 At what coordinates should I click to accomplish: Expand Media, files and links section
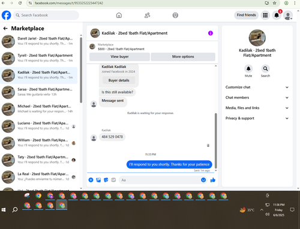257,108
